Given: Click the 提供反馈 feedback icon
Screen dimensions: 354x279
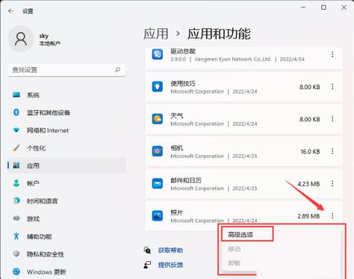Looking at the screenshot, I should pyautogui.click(x=147, y=265).
